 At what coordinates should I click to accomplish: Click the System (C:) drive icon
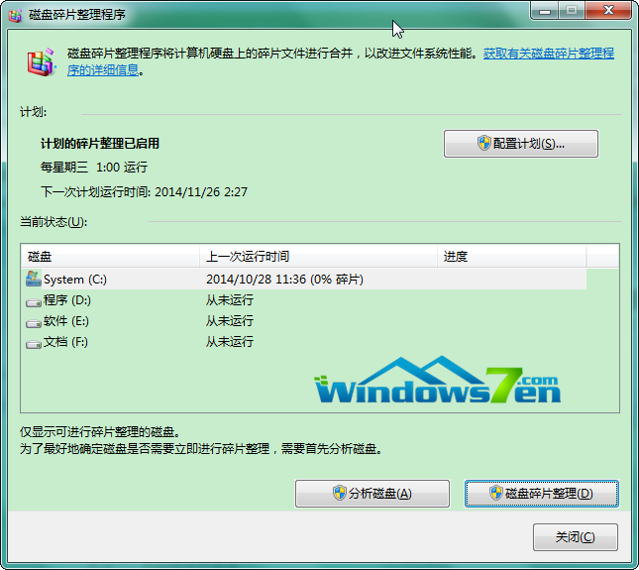click(x=34, y=279)
